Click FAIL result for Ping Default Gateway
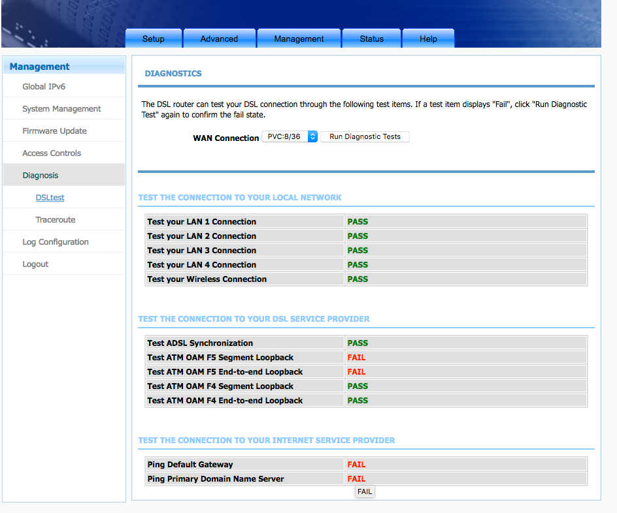The height and width of the screenshot is (513, 617). pos(356,465)
